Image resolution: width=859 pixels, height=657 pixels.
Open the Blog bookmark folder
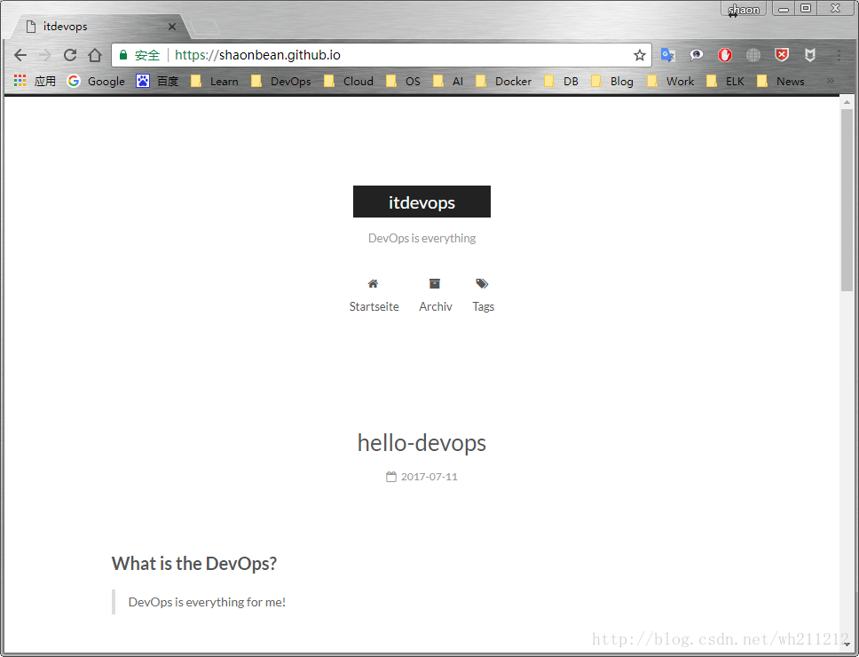pyautogui.click(x=612, y=81)
